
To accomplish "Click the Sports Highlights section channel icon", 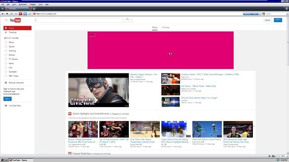I will click(x=70, y=114).
